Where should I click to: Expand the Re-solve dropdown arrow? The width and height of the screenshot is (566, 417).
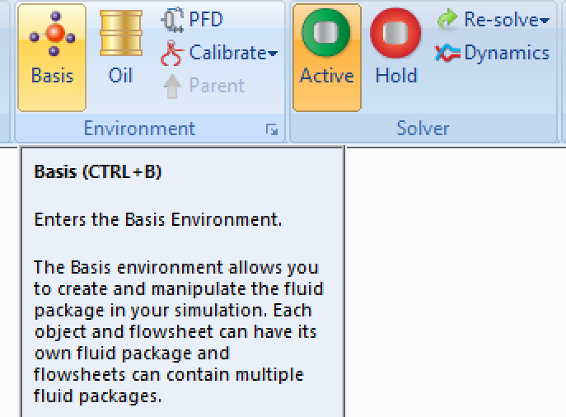click(545, 21)
